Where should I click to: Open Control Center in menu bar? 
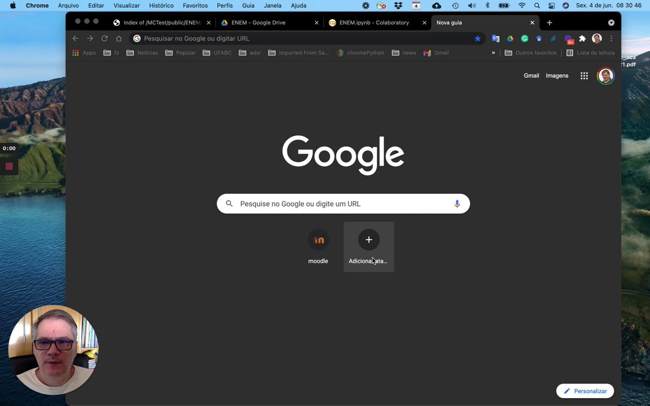tap(551, 6)
